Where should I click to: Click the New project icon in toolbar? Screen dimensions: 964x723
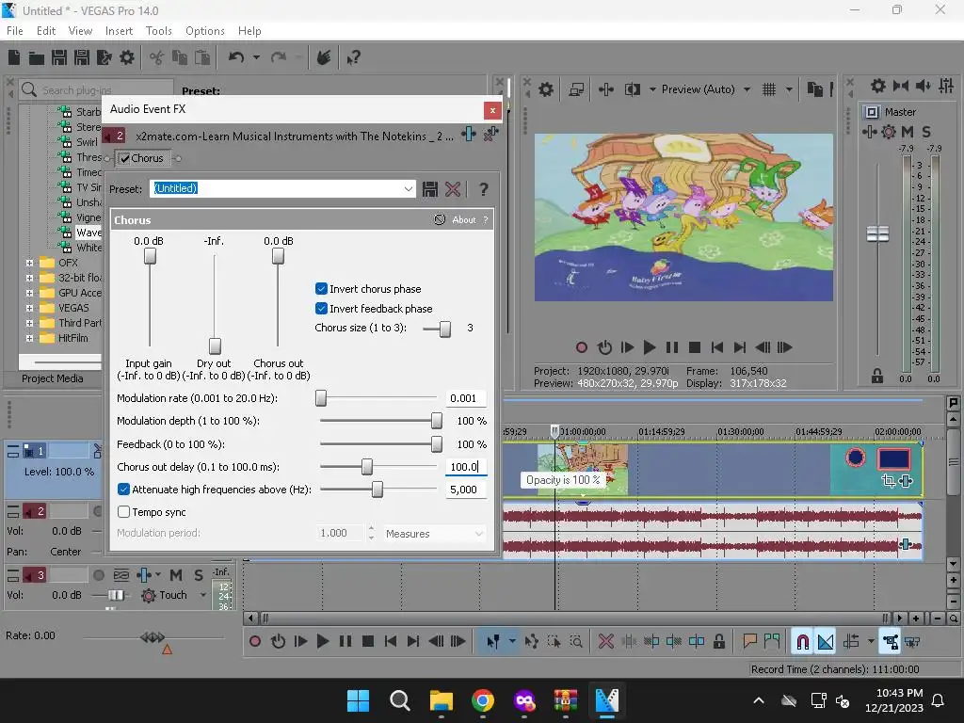(14, 57)
